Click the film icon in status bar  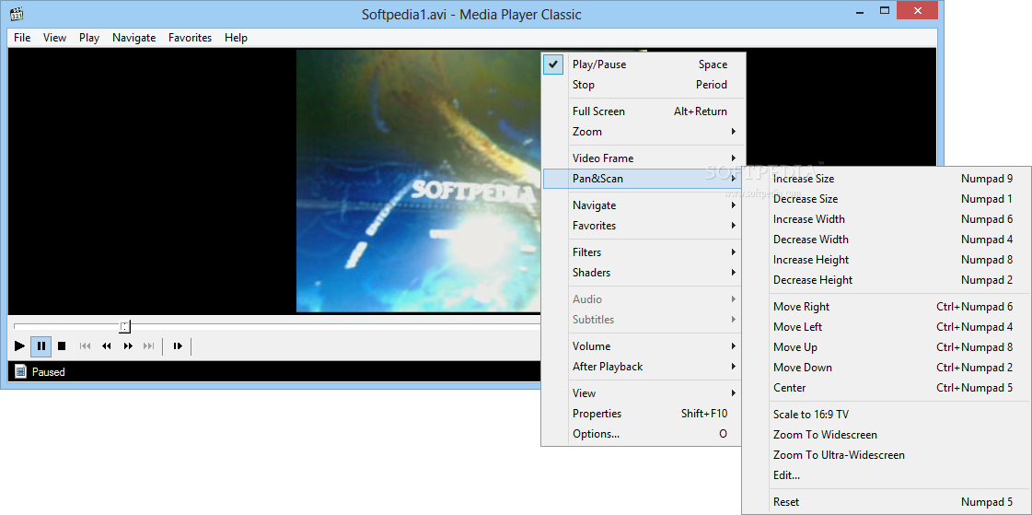(x=20, y=371)
